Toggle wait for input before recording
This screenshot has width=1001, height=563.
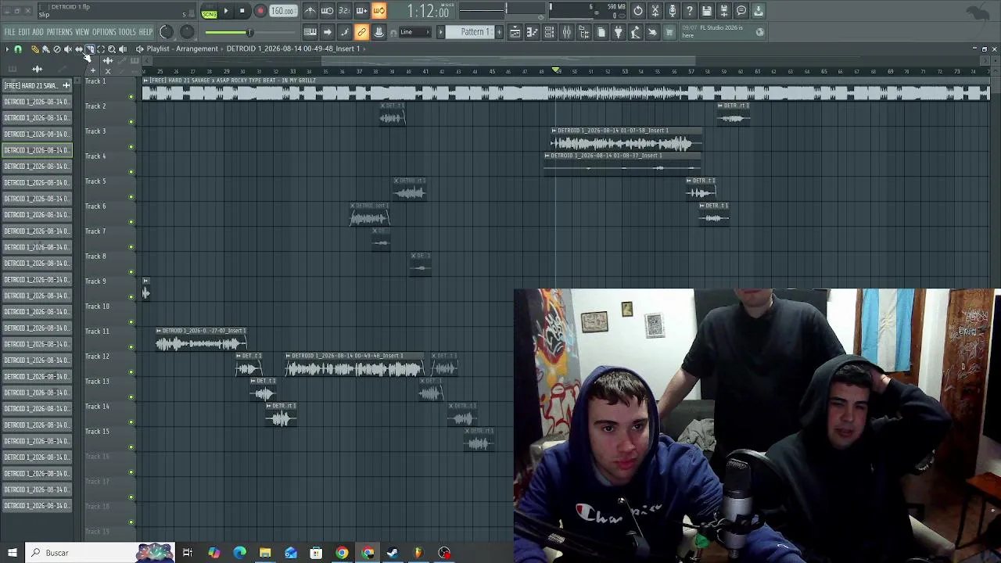pos(328,11)
